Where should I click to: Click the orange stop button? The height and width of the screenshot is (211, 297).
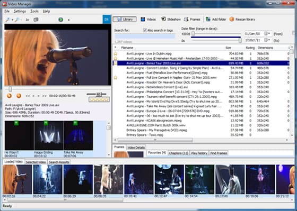tap(19, 96)
